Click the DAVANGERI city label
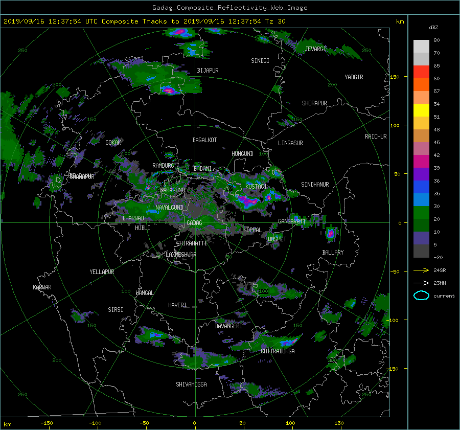This screenshot has height=430, width=460. (x=228, y=326)
